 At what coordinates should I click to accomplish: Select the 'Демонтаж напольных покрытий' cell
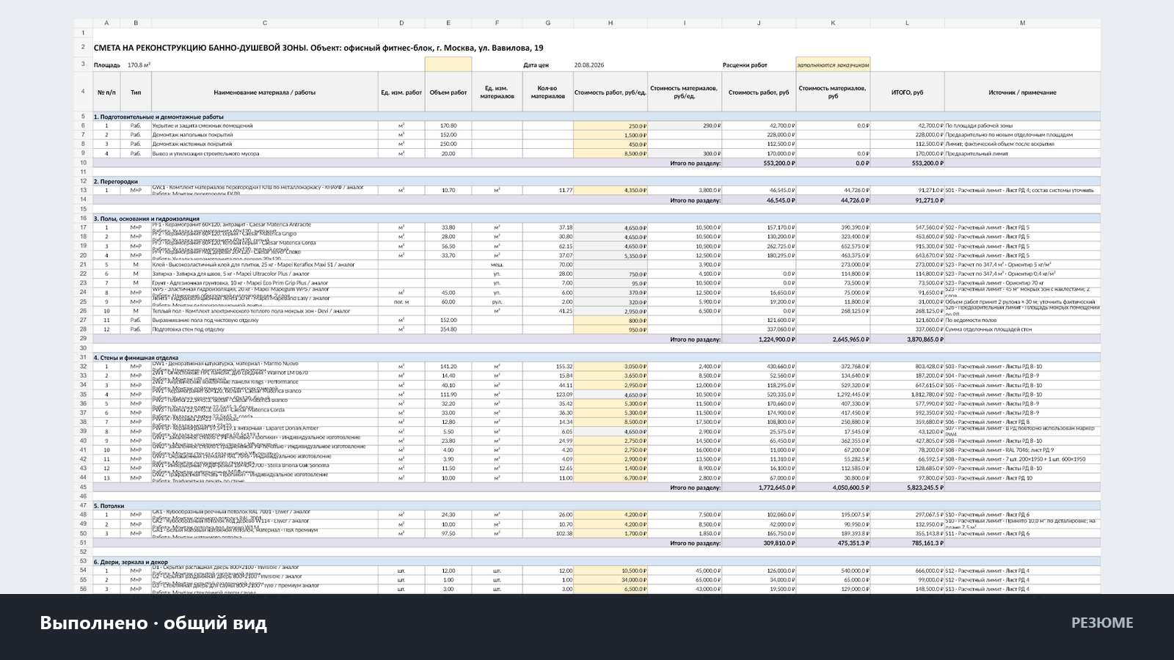(x=265, y=135)
